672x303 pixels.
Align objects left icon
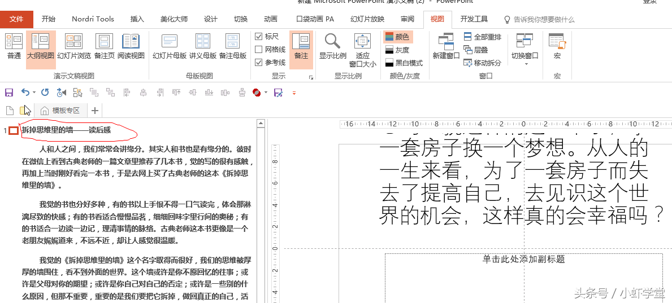(127, 92)
